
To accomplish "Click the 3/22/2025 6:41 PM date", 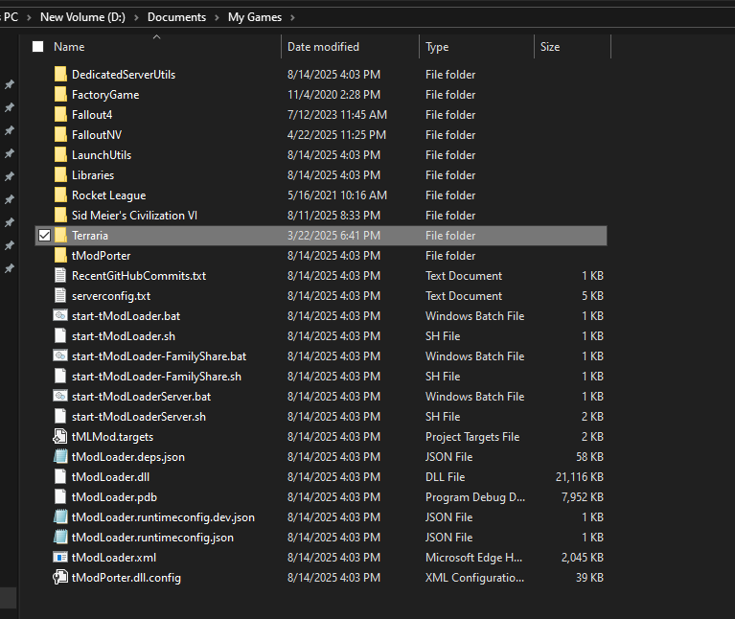I will click(x=333, y=235).
